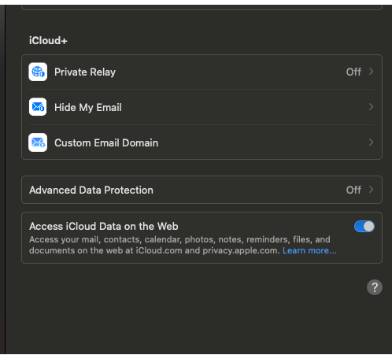Expand Advanced Data Protection using its chevron
The height and width of the screenshot is (355, 392).
click(371, 190)
